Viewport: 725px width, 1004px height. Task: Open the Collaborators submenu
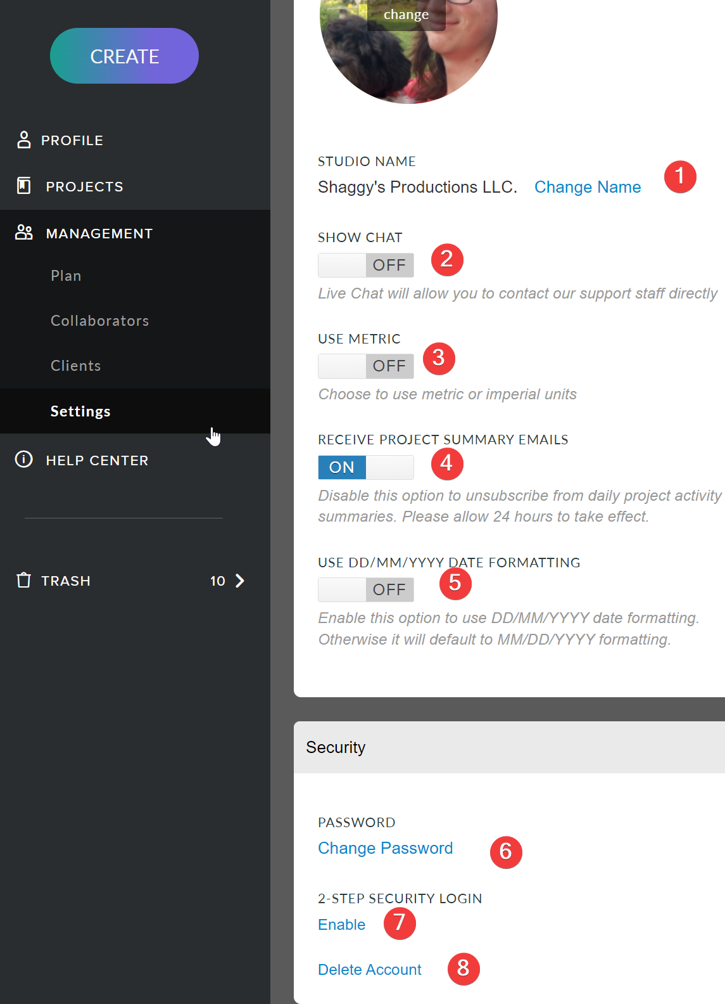[100, 321]
